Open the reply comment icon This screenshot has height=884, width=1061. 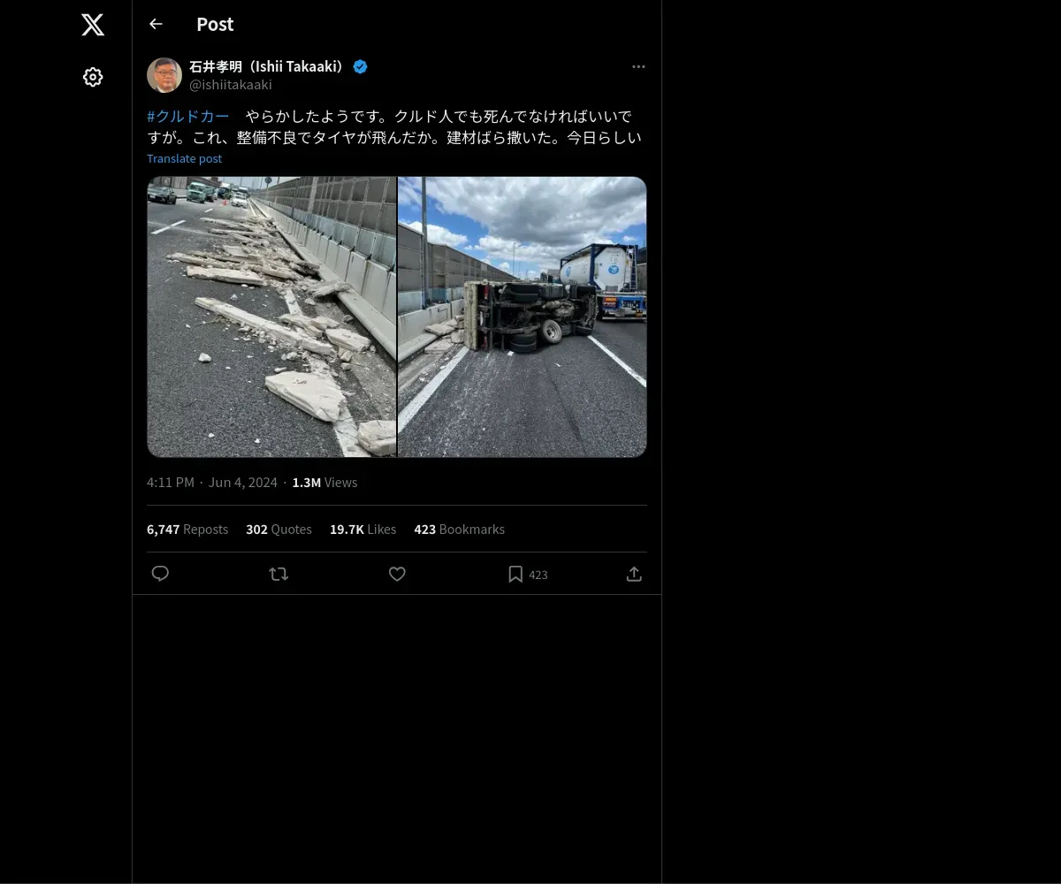coord(160,574)
